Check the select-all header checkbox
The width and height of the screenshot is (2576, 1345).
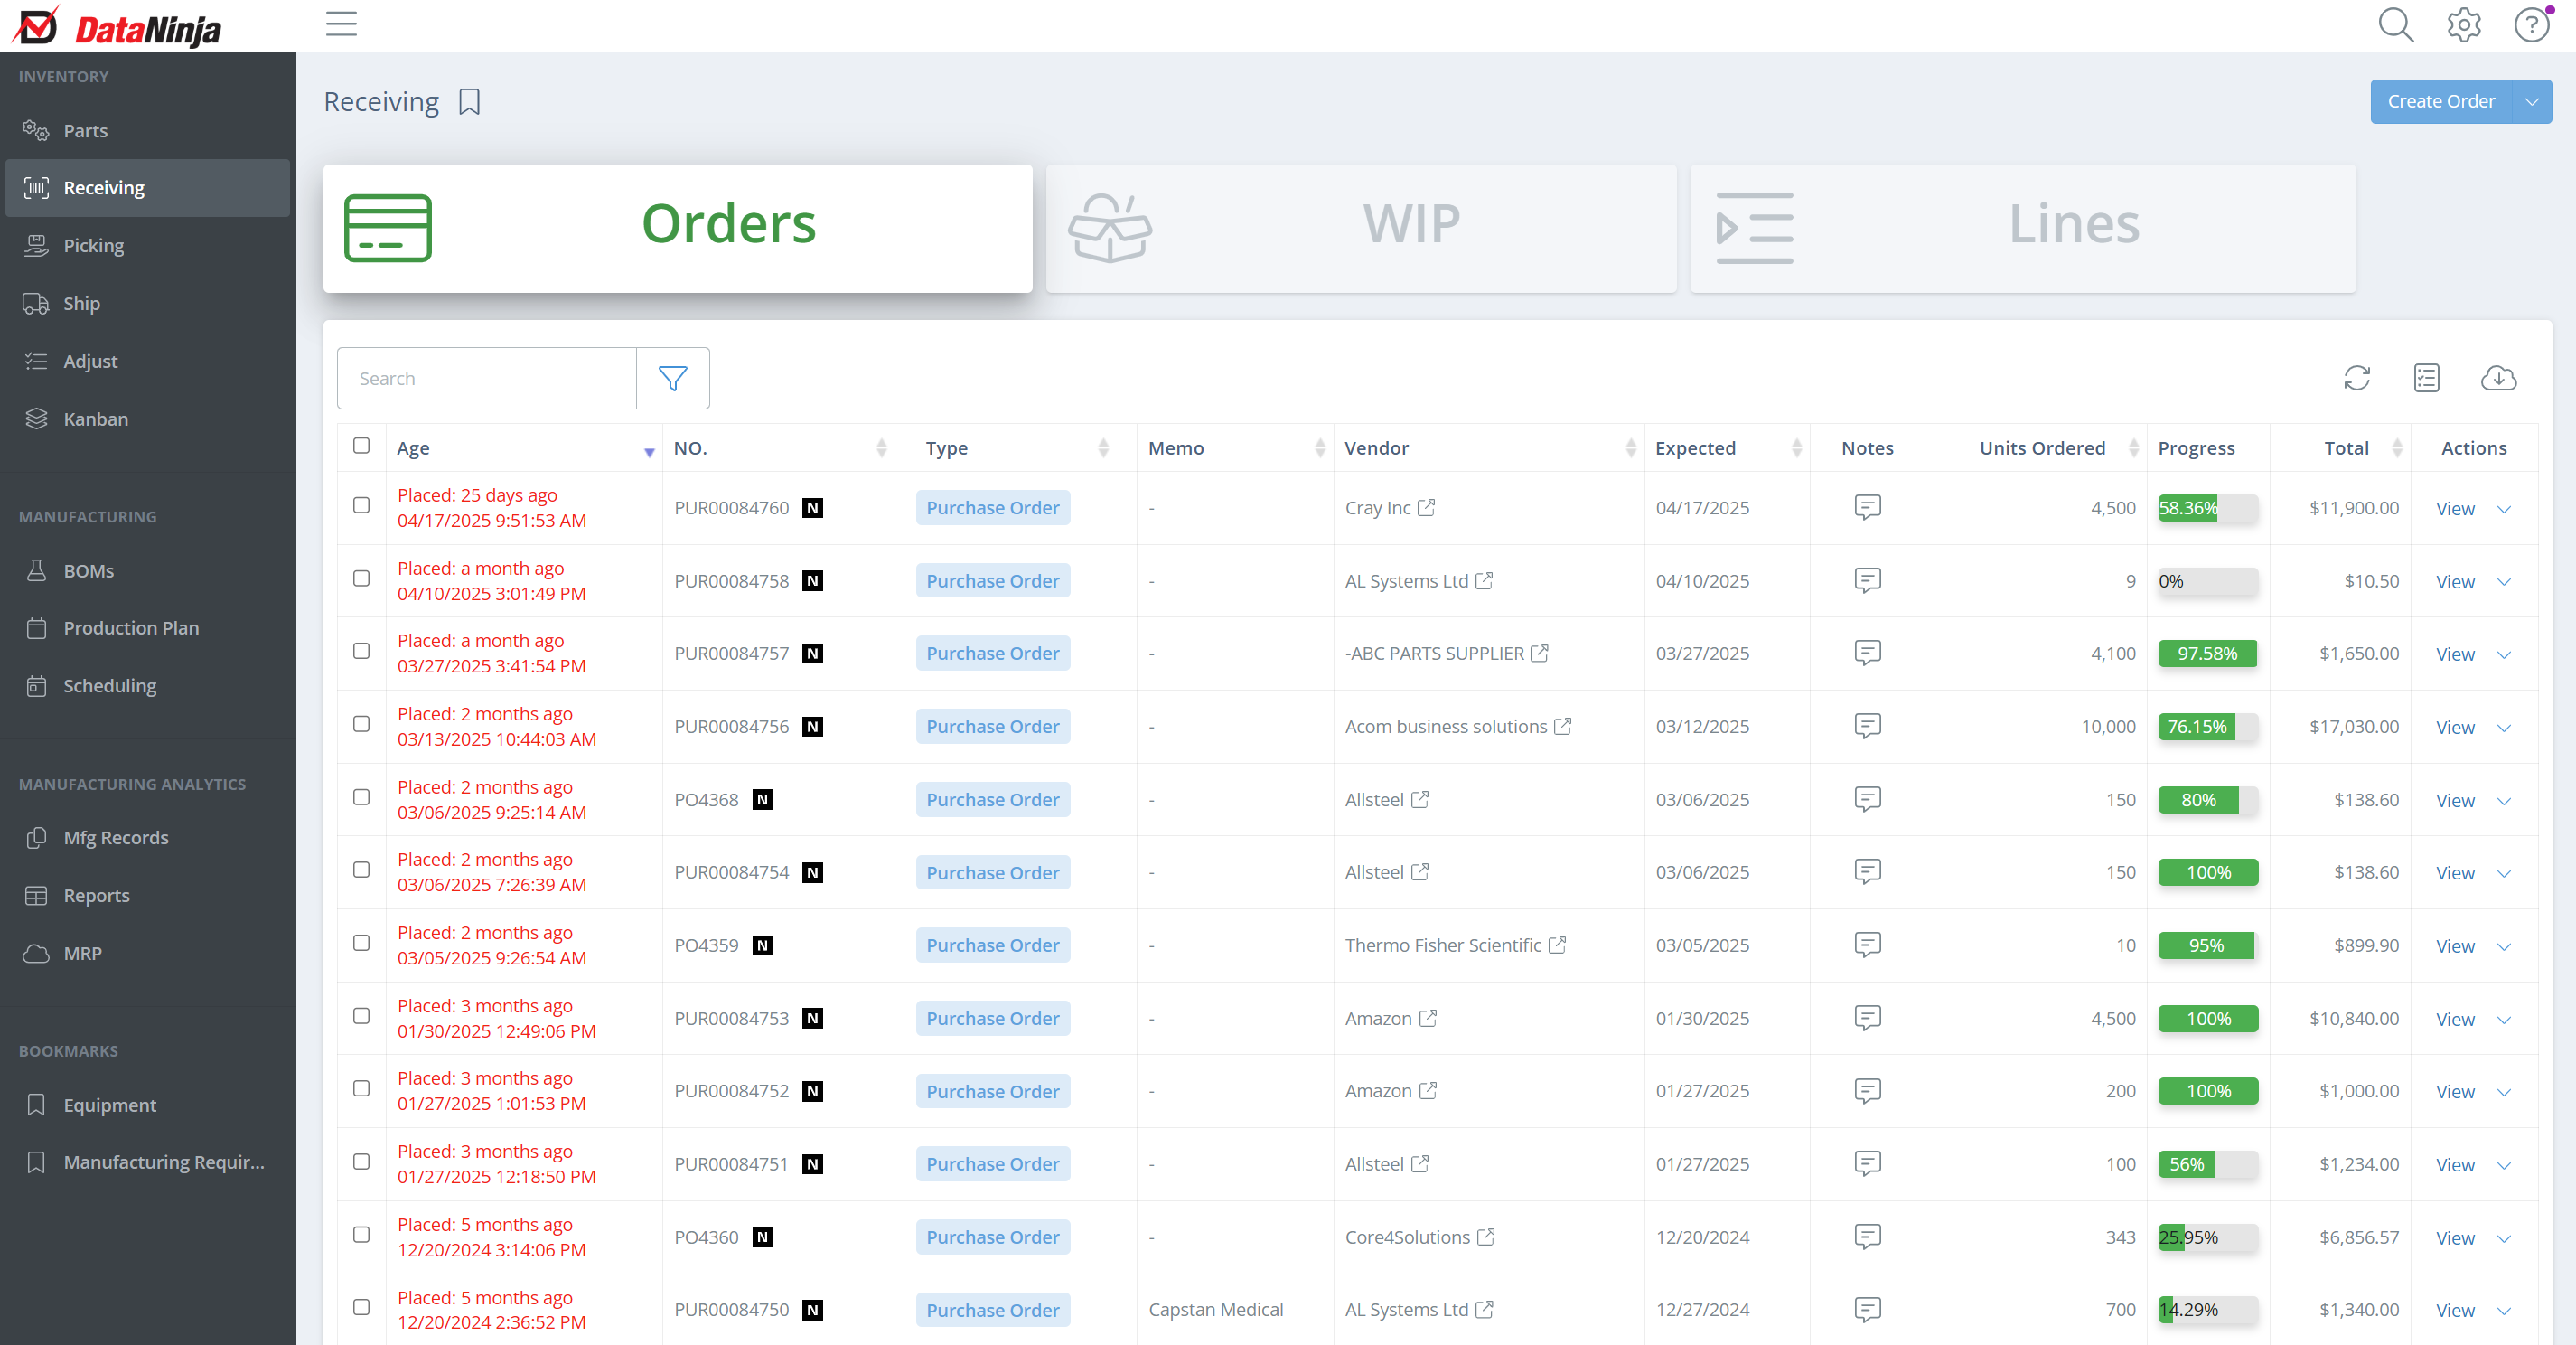(361, 447)
